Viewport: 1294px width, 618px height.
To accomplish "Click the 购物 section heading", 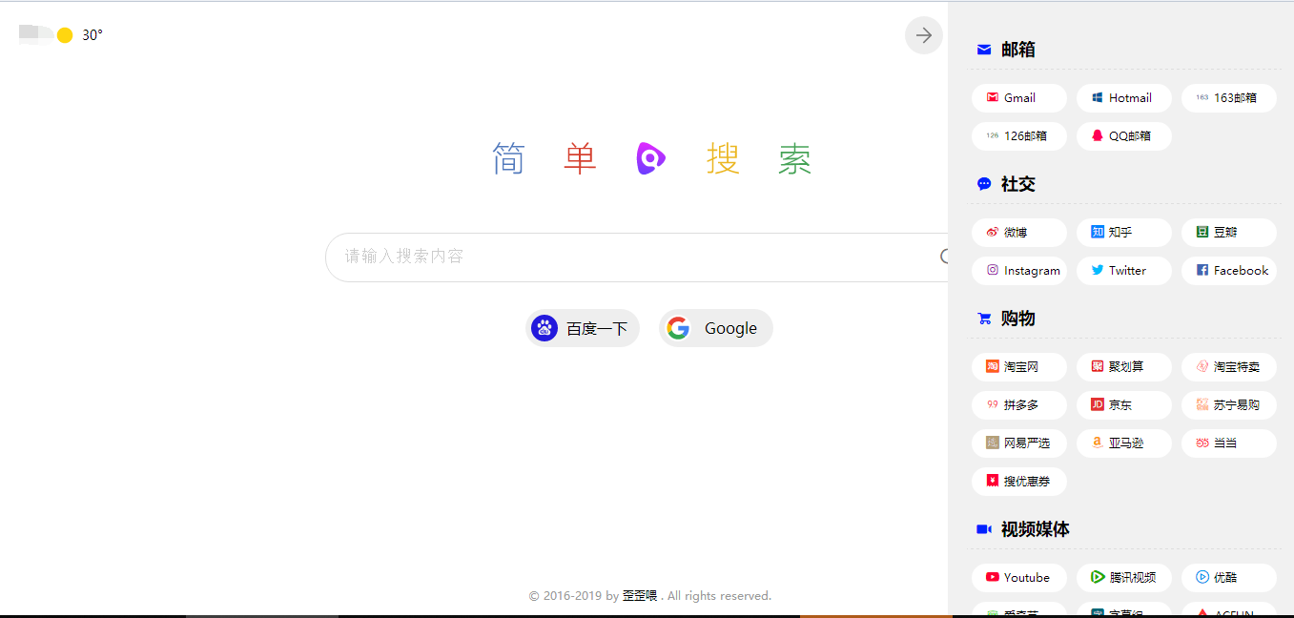I will point(1018,319).
